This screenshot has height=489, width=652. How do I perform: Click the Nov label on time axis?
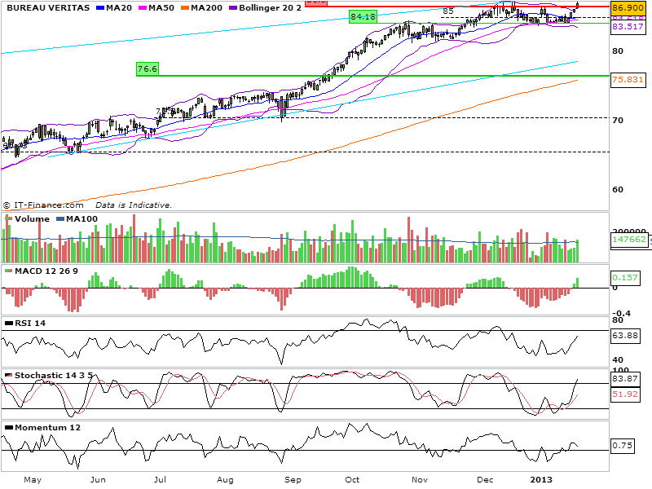coord(420,480)
